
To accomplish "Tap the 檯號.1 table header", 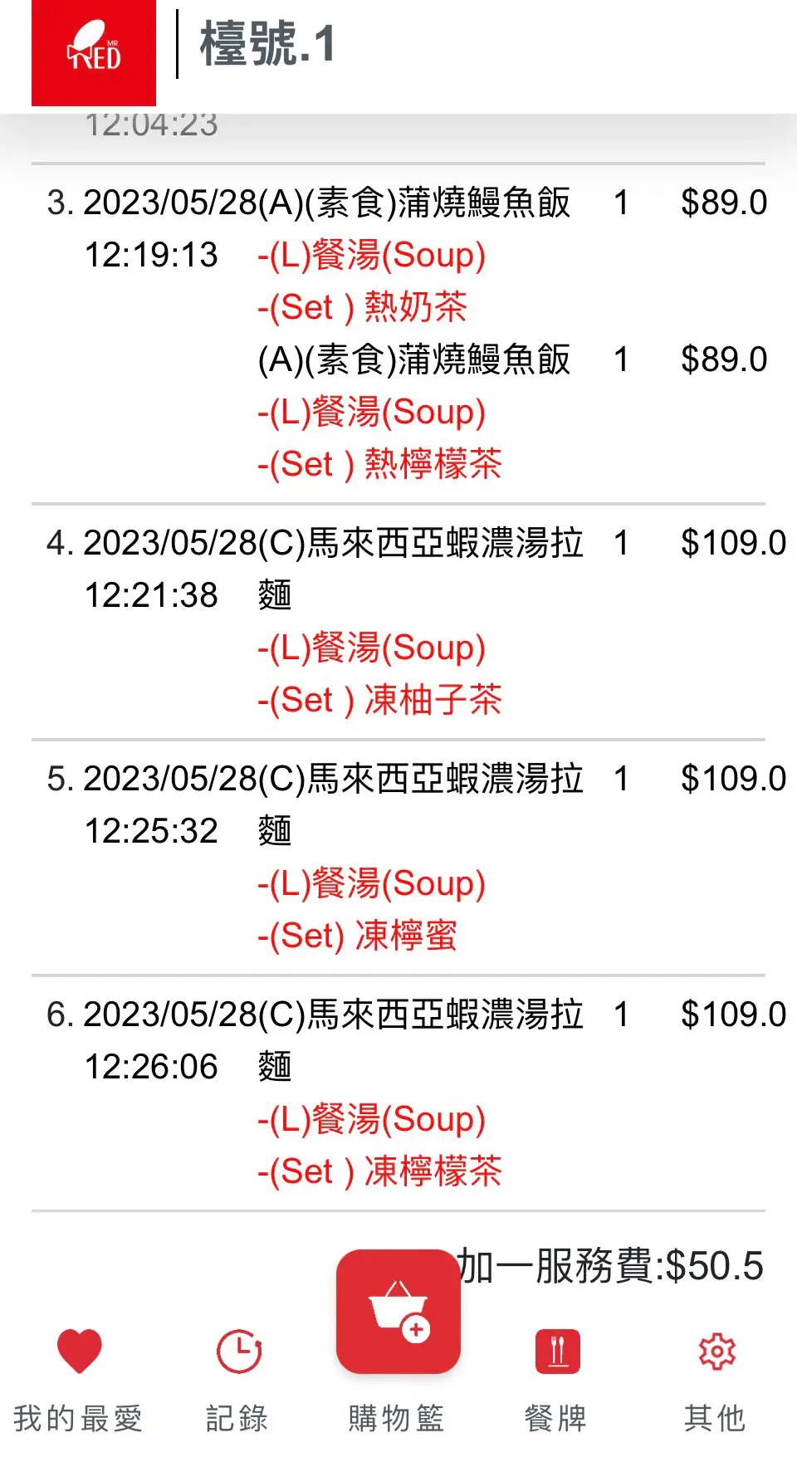I will [268, 44].
